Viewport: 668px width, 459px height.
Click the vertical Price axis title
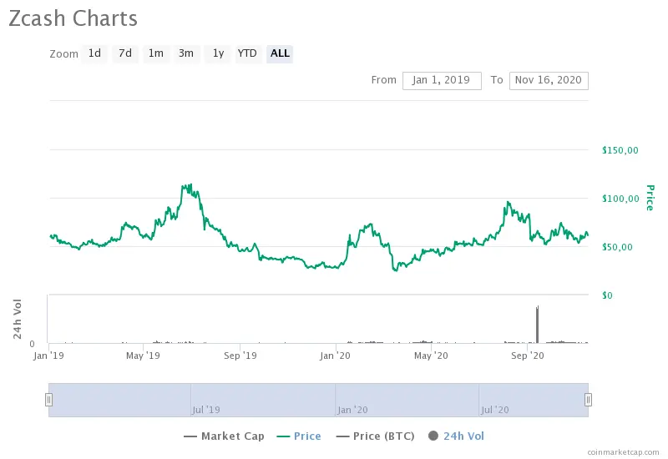tap(650, 198)
